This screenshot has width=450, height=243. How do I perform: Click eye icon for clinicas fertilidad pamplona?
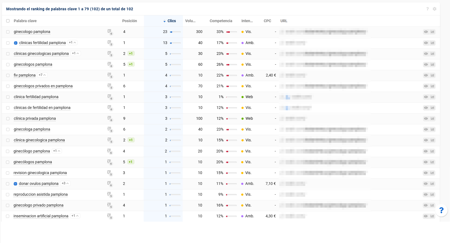click(426, 43)
